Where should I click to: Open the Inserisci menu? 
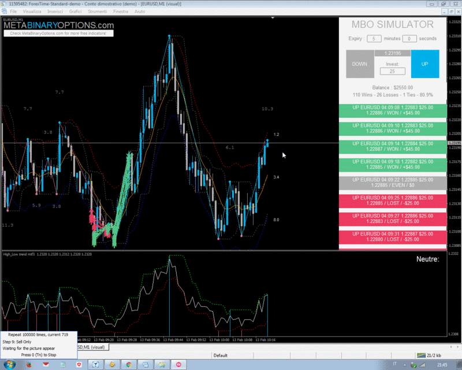(55, 12)
